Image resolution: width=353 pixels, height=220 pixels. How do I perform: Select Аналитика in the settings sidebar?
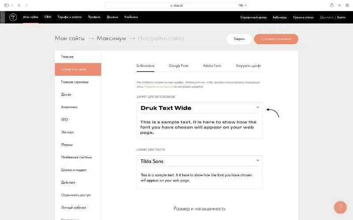(x=78, y=107)
